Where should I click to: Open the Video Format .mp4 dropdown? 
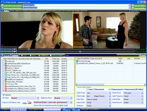pos(110,93)
